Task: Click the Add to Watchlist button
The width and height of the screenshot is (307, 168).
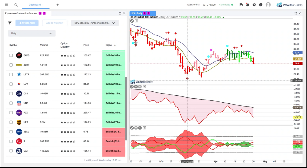Action: pos(55,23)
